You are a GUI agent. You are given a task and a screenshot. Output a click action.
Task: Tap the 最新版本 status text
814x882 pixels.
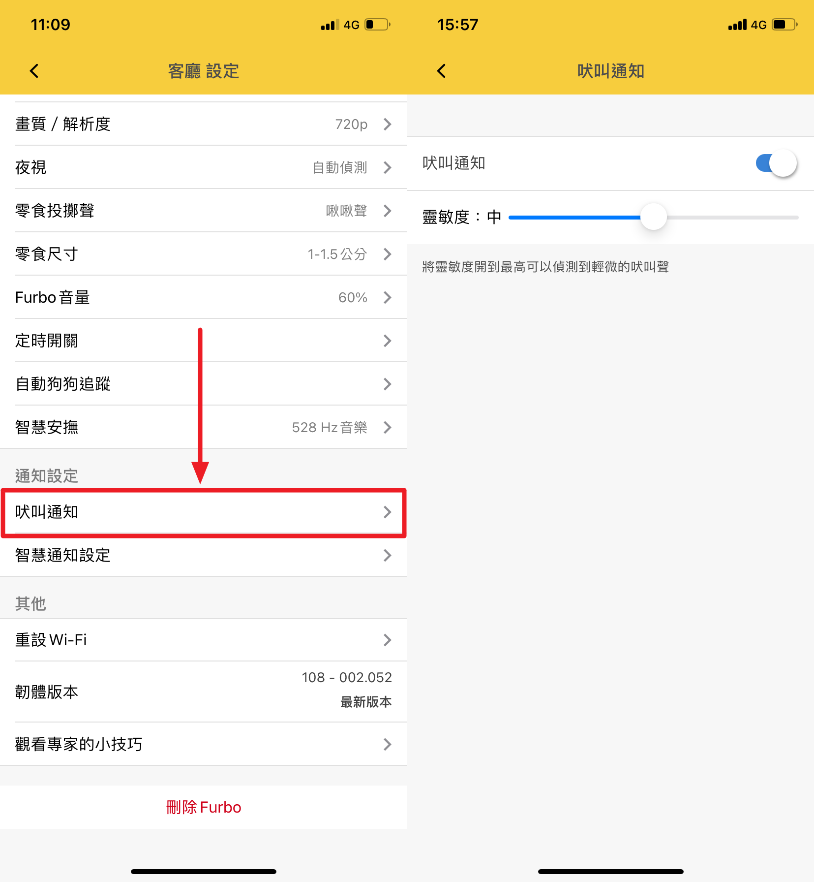(x=366, y=702)
